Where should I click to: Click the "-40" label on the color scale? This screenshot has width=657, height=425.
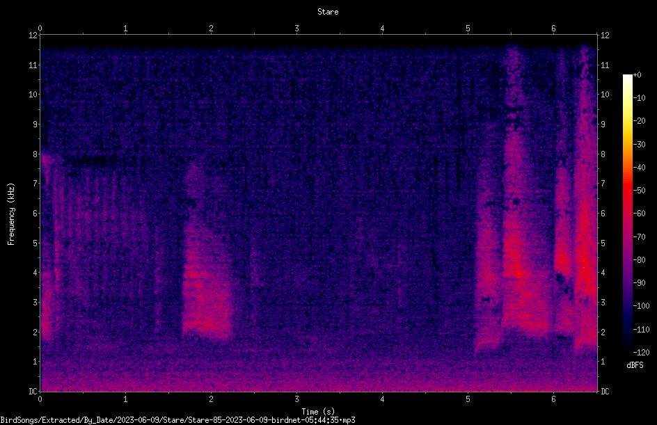[639, 168]
